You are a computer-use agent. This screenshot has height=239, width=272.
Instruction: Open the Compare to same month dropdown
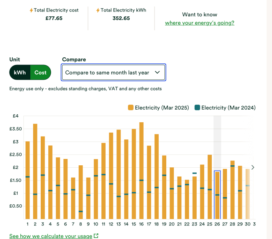(x=113, y=72)
